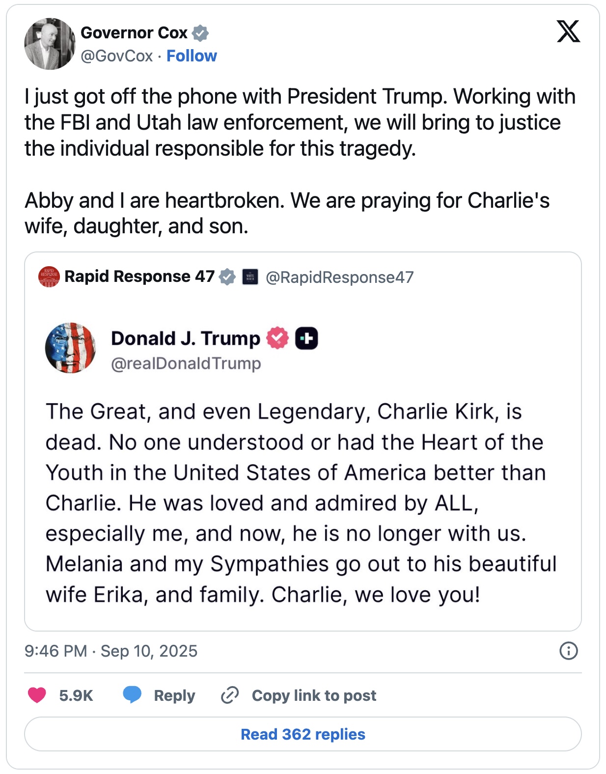606x774 pixels.
Task: Like the post with the heart icon
Action: click(37, 695)
